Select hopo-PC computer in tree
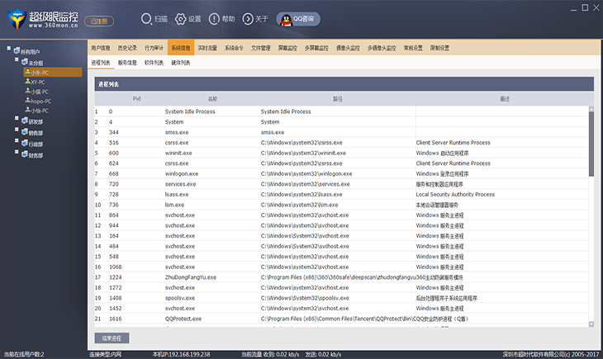Screen dimensions: 603x359 [38, 101]
